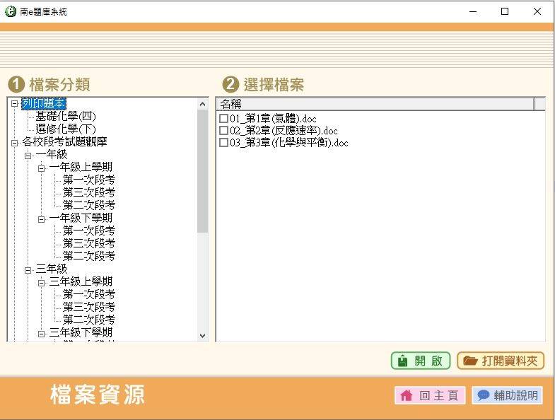Close the 南e題庫系統 window
The image size is (555, 420).
(537, 12)
